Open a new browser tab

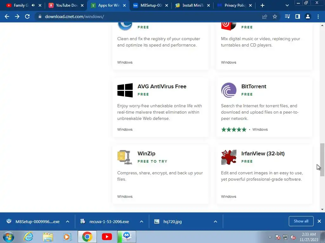pyautogui.click(x=262, y=5)
